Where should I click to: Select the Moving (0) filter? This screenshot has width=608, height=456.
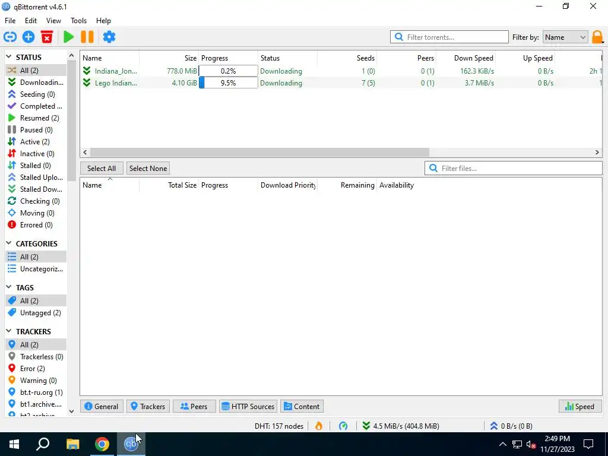click(36, 213)
